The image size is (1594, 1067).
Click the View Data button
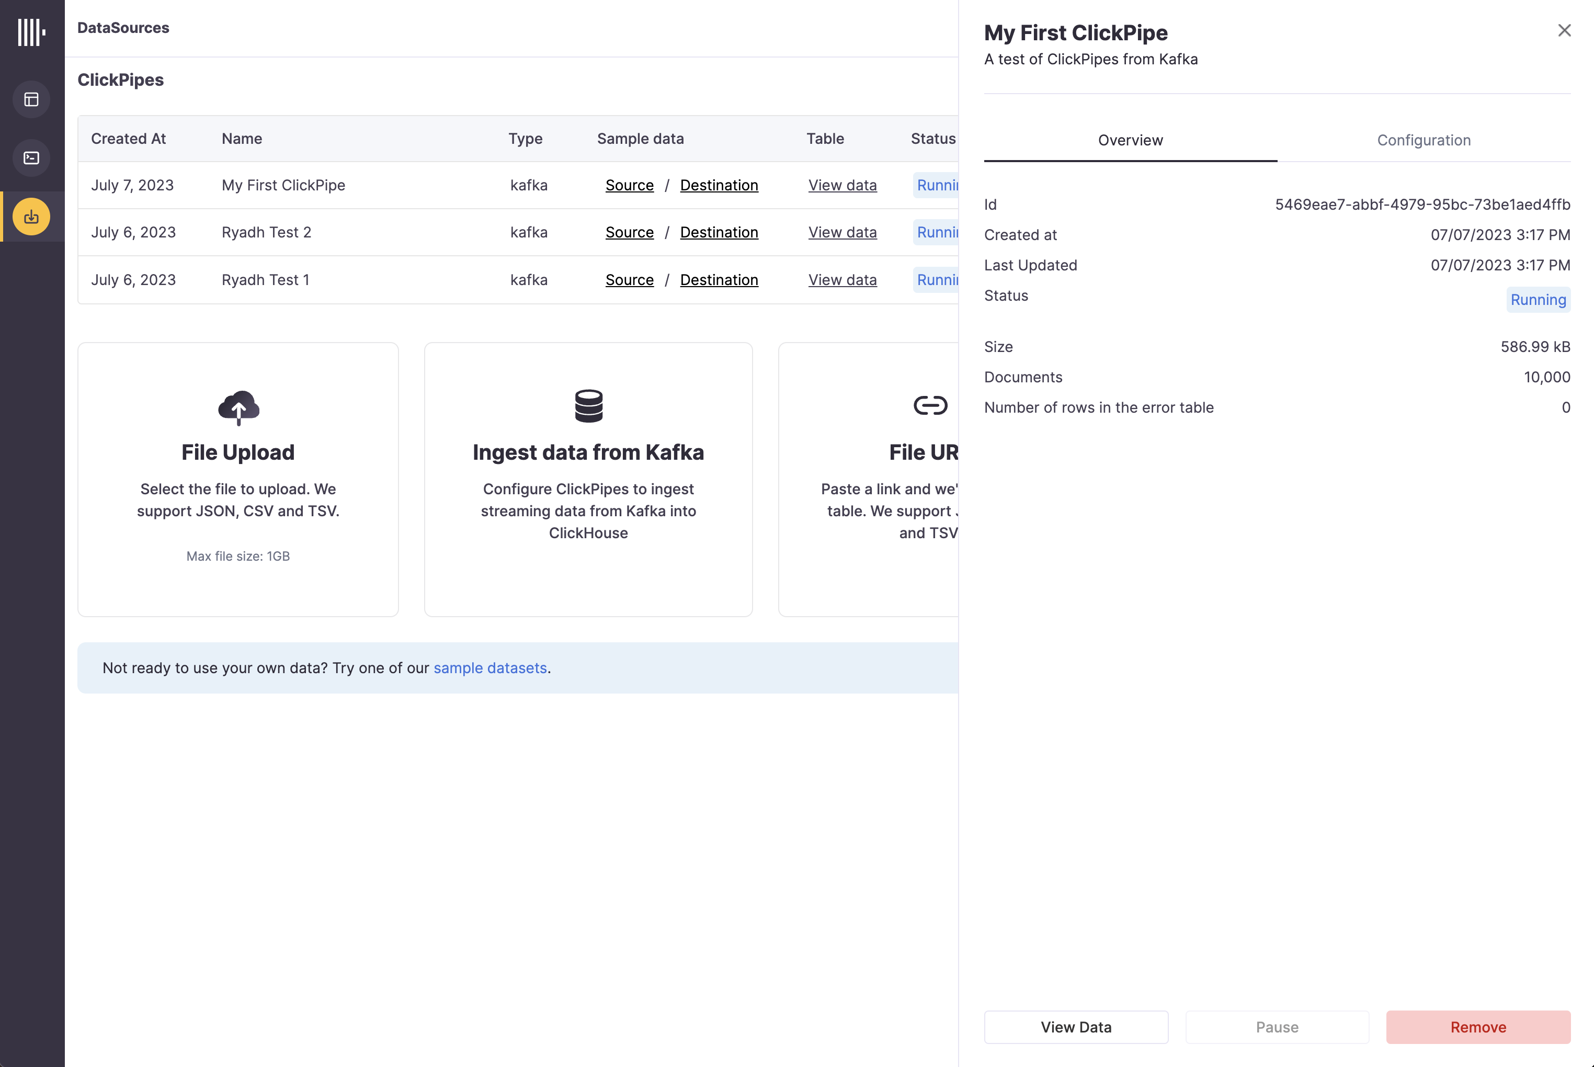[1076, 1027]
